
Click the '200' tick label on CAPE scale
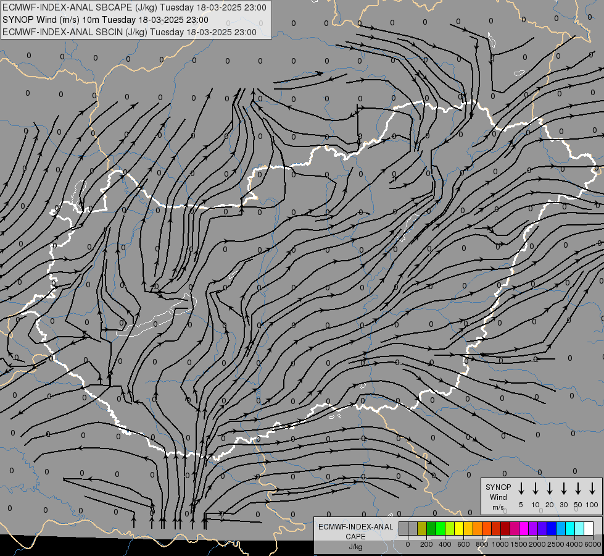click(x=426, y=544)
